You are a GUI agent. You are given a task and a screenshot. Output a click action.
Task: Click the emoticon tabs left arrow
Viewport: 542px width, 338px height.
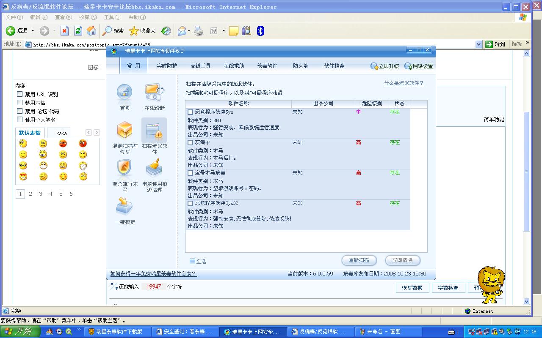click(88, 133)
